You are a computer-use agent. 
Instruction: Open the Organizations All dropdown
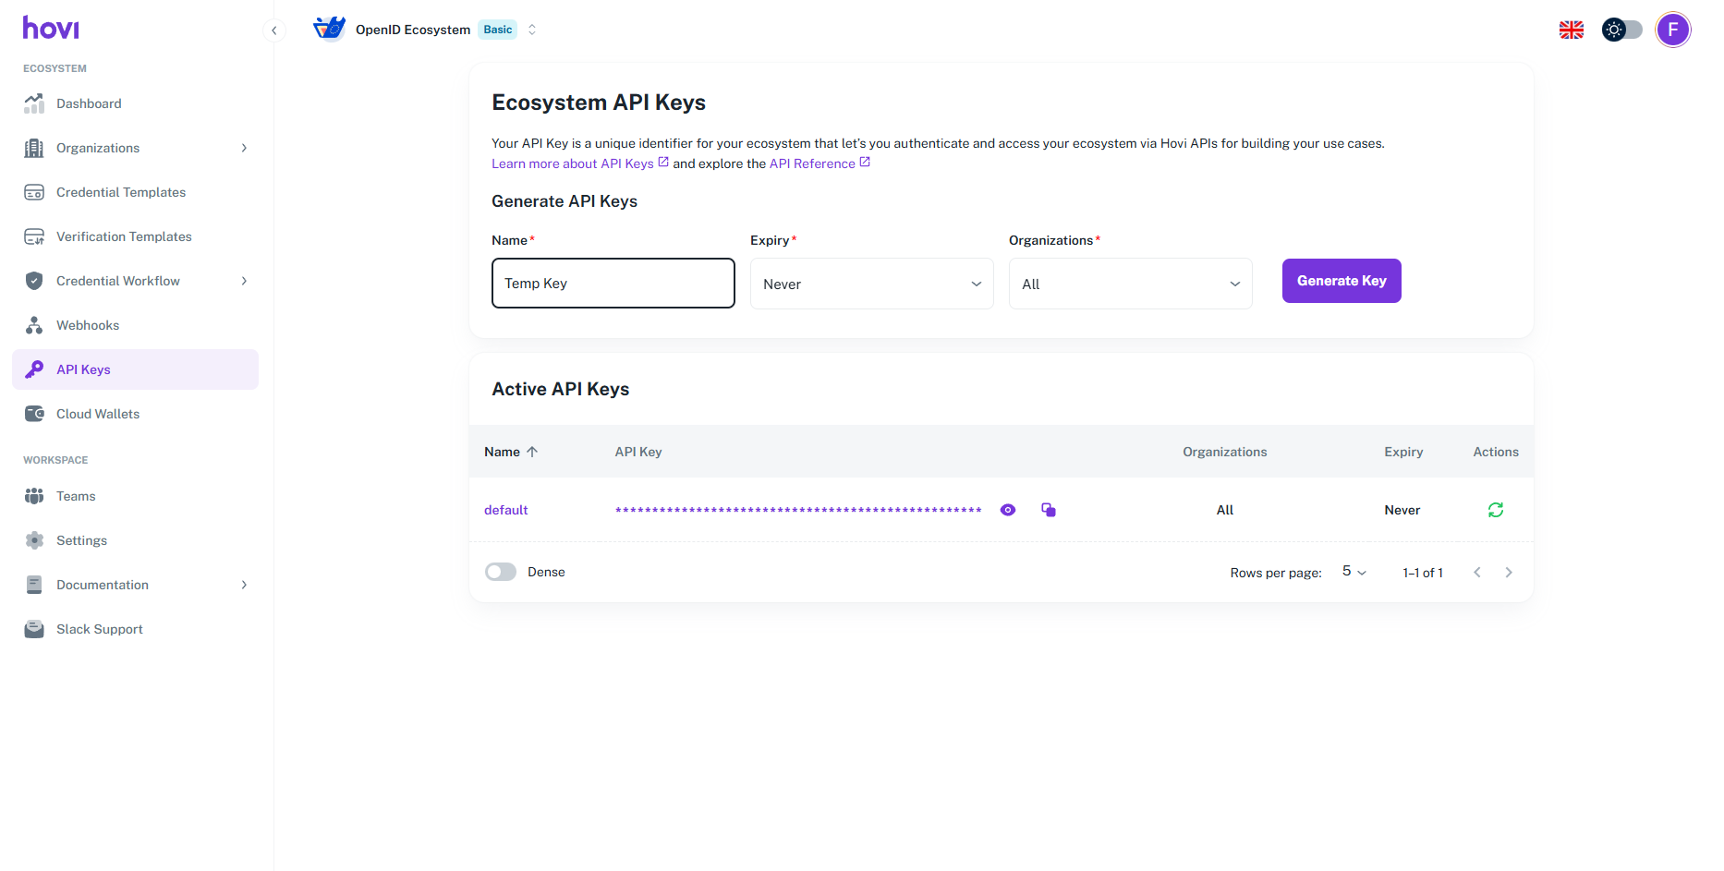coord(1130,284)
